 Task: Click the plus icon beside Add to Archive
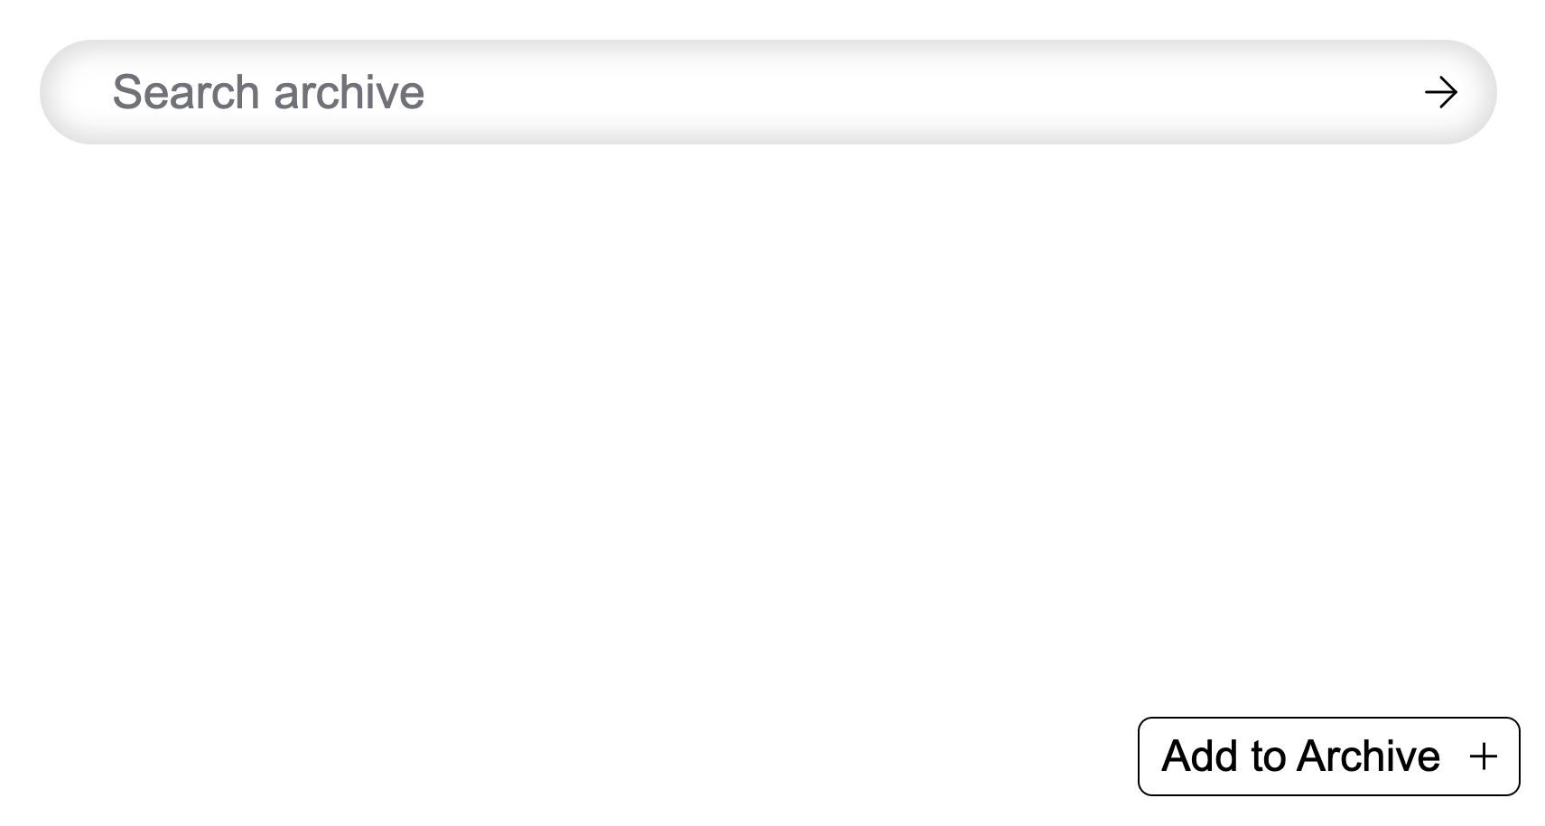click(1483, 756)
